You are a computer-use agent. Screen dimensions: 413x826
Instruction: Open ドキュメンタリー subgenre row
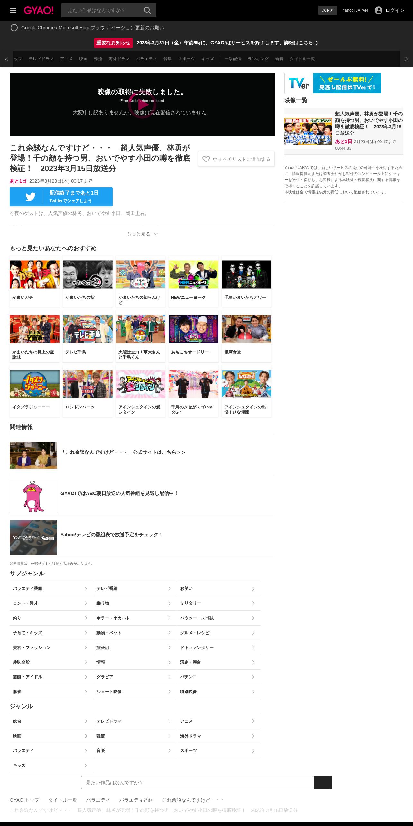pos(219,647)
